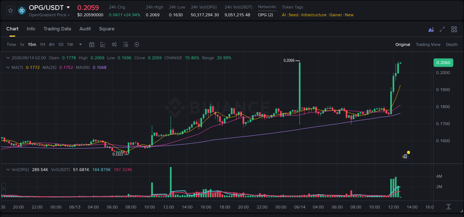Select the Time interval option
This screenshot has height=217, width=464.
12,44
